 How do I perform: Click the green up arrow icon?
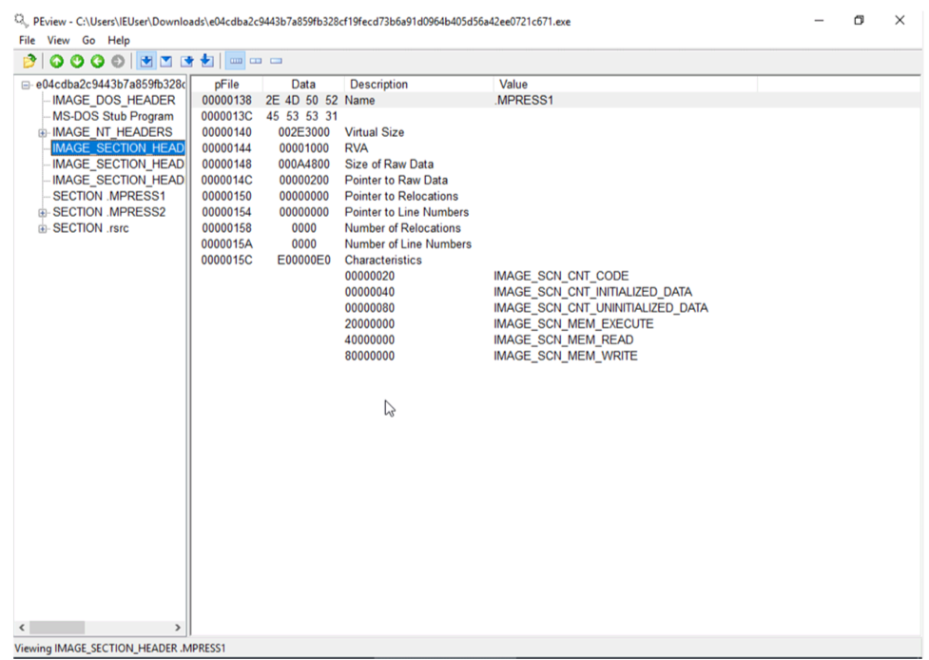coord(56,61)
